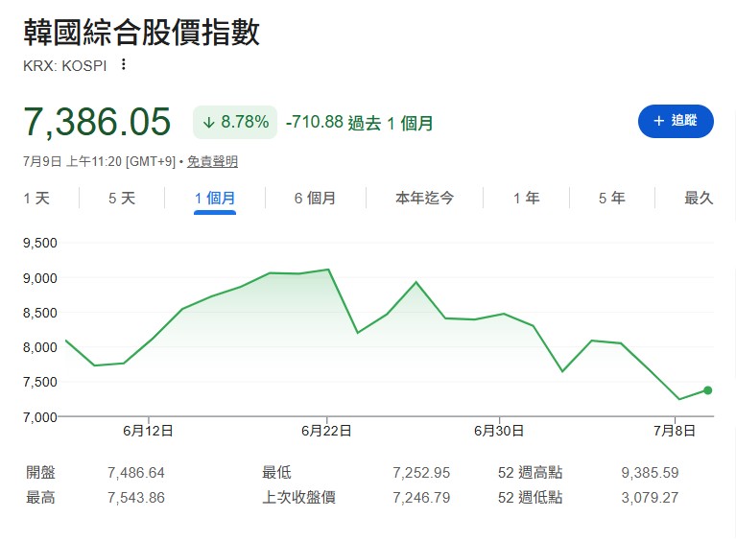Image resolution: width=736 pixels, height=541 pixels.
Task: Choose the 本年迄今 range tab
Action: [x=424, y=198]
